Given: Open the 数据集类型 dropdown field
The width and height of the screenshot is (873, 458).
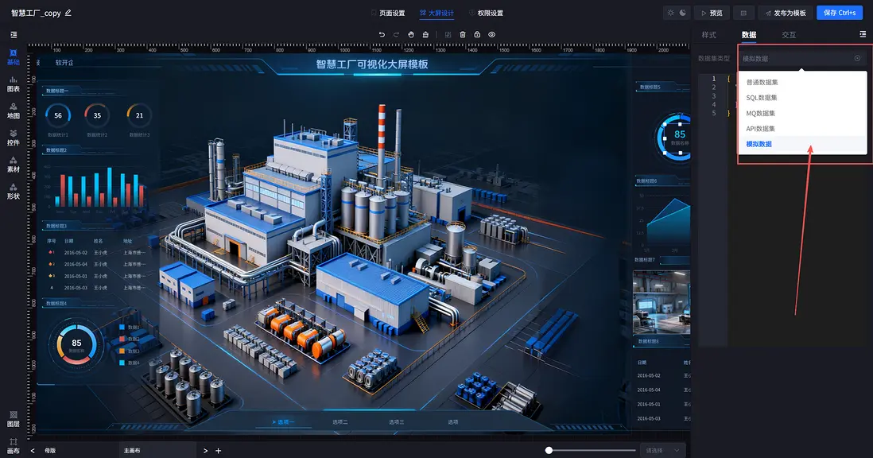Looking at the screenshot, I should [802, 58].
